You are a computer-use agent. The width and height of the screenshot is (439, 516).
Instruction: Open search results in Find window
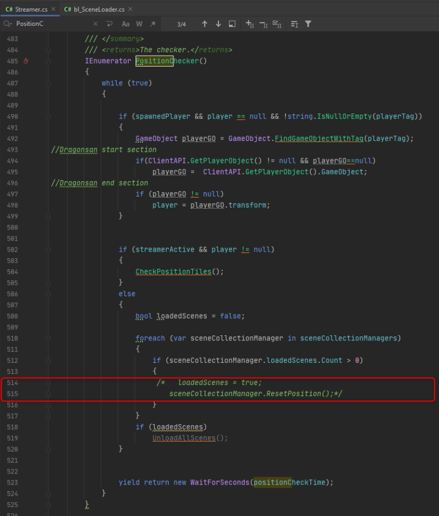232,24
